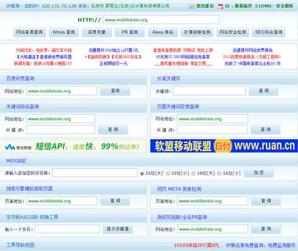This screenshot has width=298, height=251.
Task: Open the 正规刷钻仅一元 ad link
Action: [x=113, y=64]
